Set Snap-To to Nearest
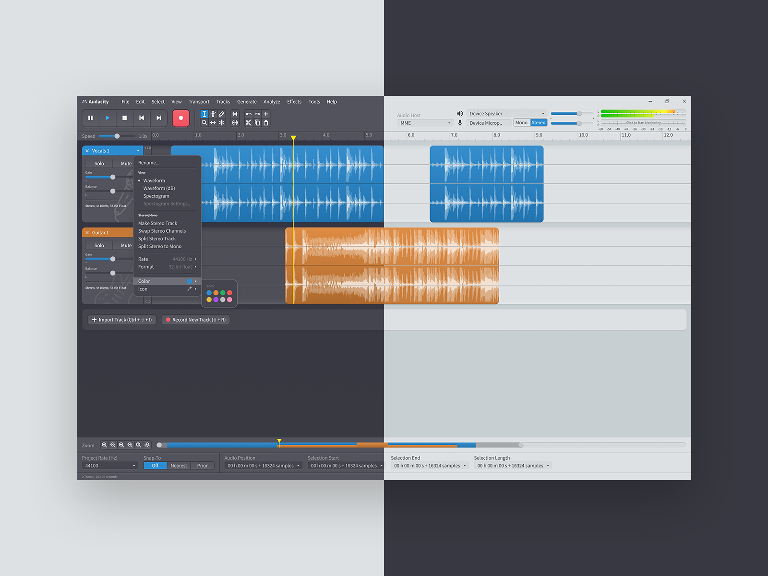The height and width of the screenshot is (576, 768). (x=179, y=466)
